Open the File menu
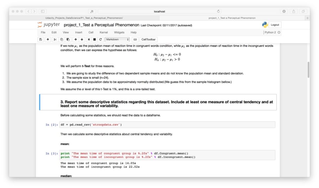Image resolution: width=319 pixels, height=188 pixels. click(x=43, y=32)
